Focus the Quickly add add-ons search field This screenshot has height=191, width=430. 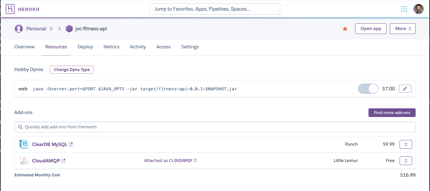(x=215, y=127)
